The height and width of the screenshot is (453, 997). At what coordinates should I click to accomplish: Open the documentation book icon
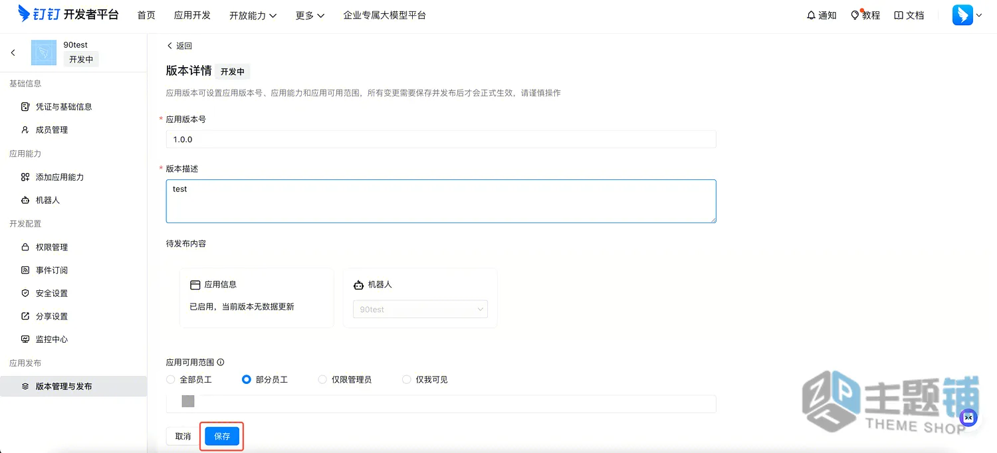click(899, 15)
